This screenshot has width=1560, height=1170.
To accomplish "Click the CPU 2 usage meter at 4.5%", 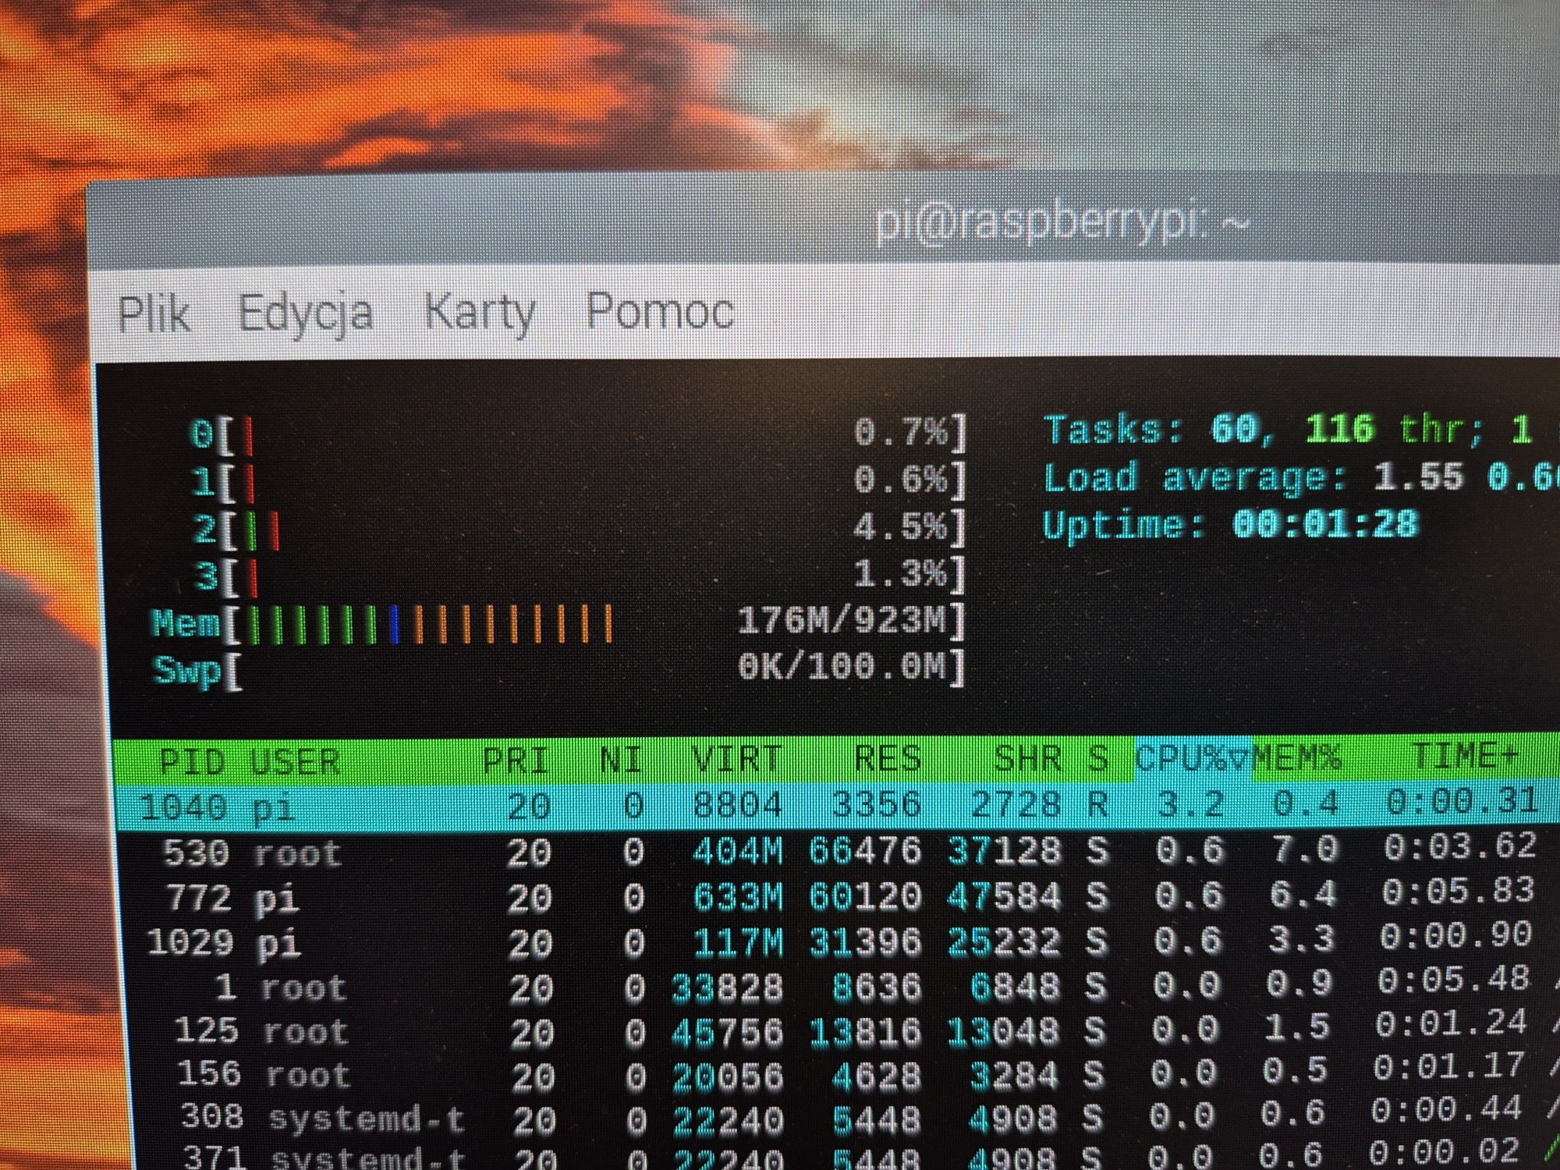I will pos(580,528).
